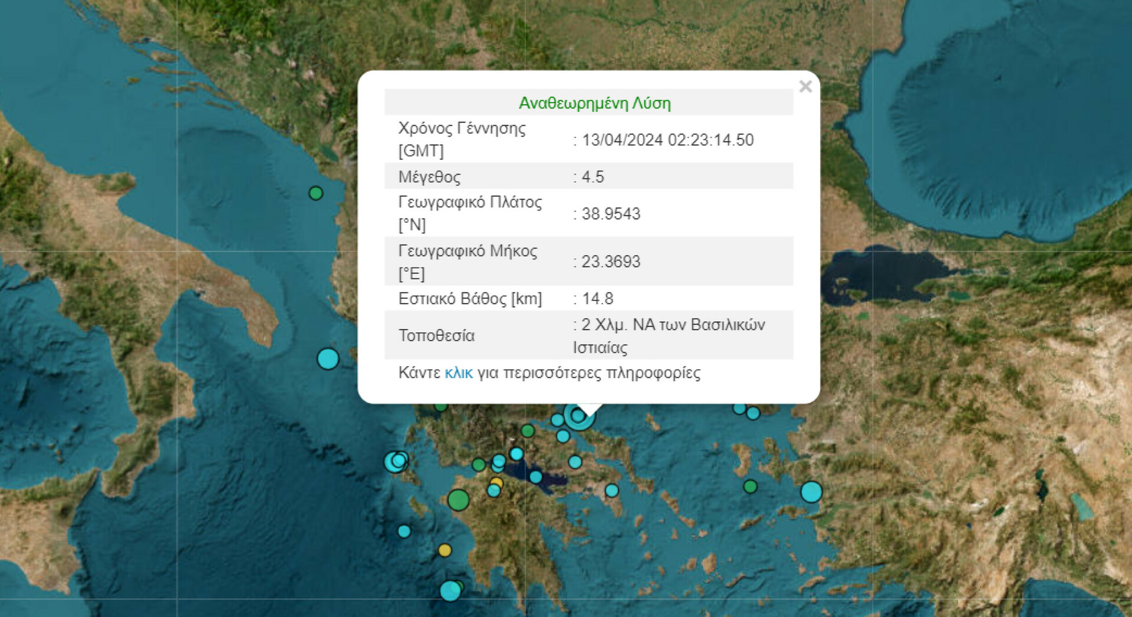Image resolution: width=1132 pixels, height=617 pixels.
Task: Select the green marker north of the Gulf of Corinth
Action: 528,431
